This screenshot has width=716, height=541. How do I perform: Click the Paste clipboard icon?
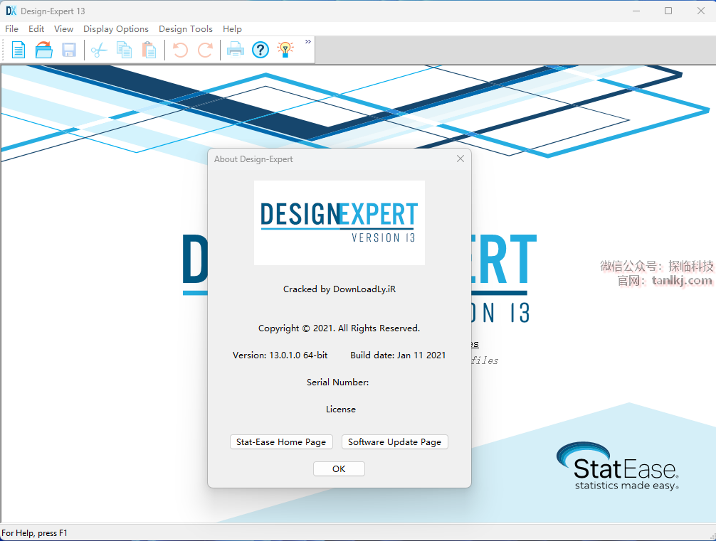coord(149,50)
